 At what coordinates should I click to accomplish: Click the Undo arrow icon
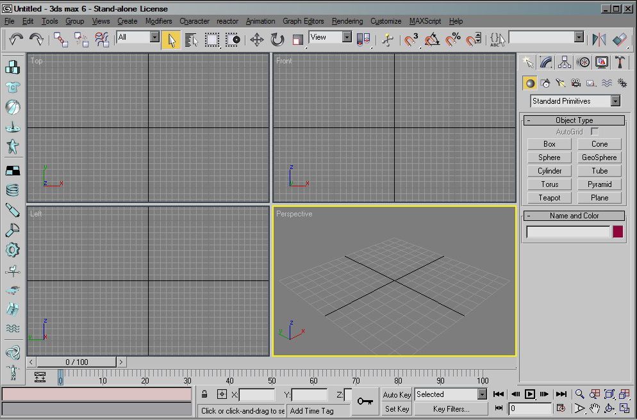coord(16,39)
